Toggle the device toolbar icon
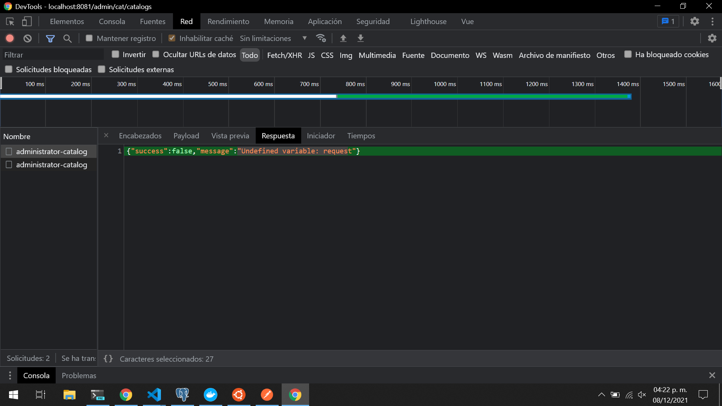The height and width of the screenshot is (406, 722). [x=27, y=21]
